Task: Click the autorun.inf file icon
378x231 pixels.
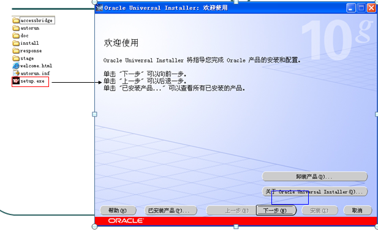Action: [16, 73]
